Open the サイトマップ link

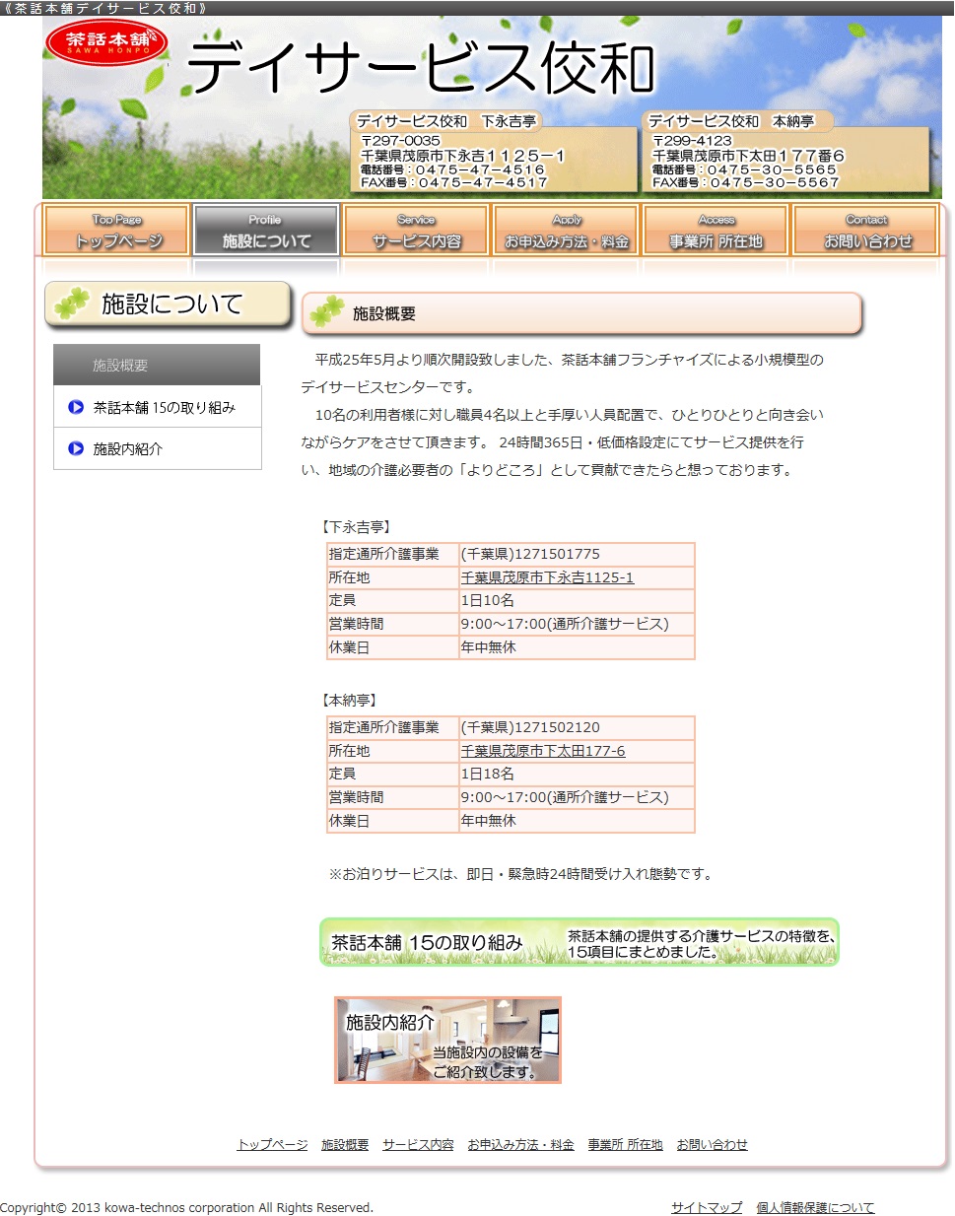(x=707, y=1207)
